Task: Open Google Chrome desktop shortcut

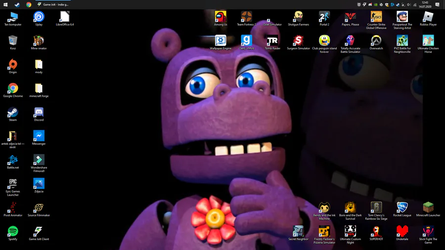Action: coord(13,90)
